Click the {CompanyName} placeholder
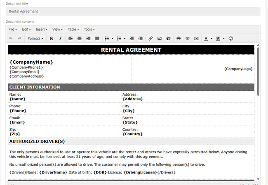This screenshot has height=185, width=268. pyautogui.click(x=31, y=62)
